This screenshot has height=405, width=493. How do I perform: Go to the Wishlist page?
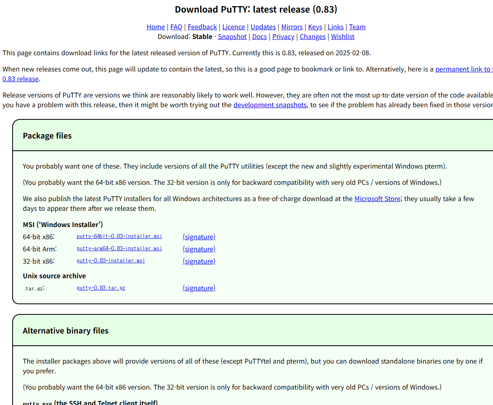[343, 37]
